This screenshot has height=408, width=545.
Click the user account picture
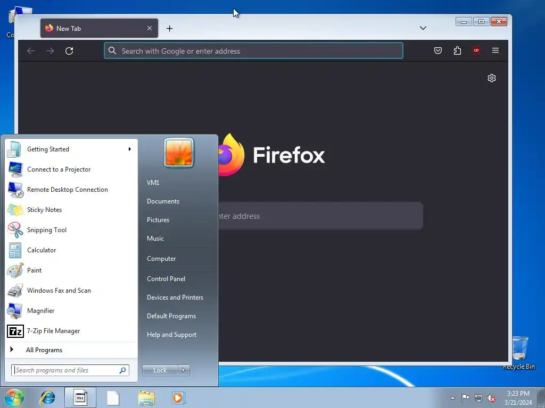click(179, 152)
